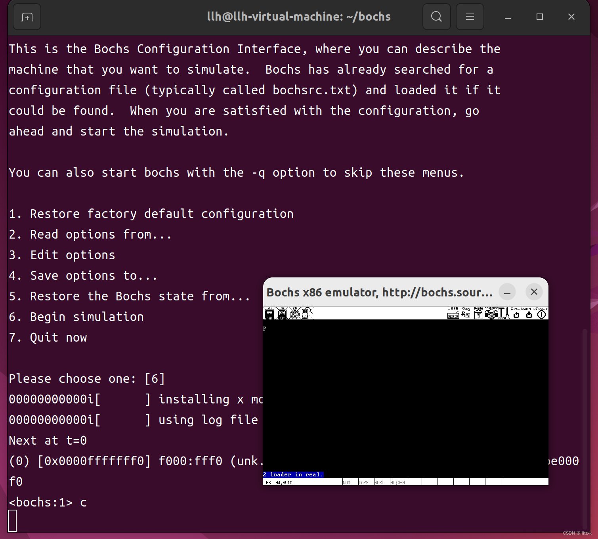Click the Copy icon in Bochs toolbar

(466, 313)
